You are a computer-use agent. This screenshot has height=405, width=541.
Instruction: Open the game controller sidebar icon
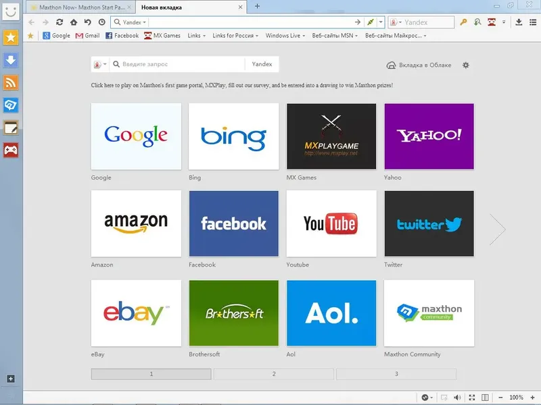coord(11,150)
